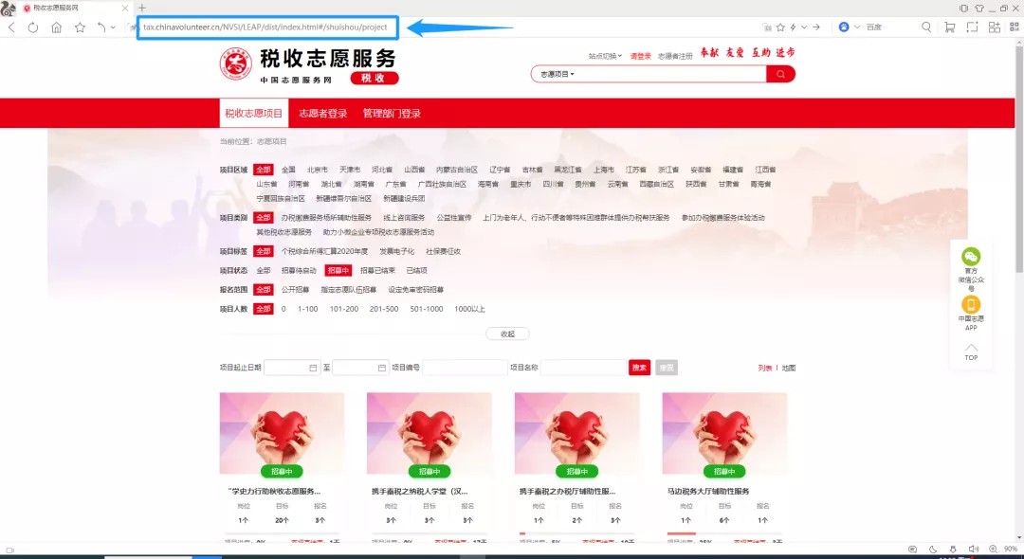Open the 官方微信公众号 WeChat icon
This screenshot has height=559, width=1024.
[x=971, y=256]
